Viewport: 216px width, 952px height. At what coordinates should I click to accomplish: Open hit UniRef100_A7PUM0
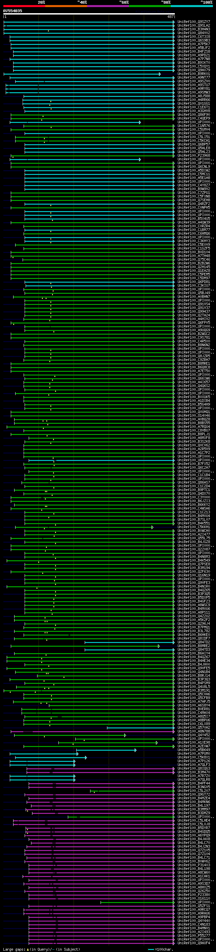(x=194, y=753)
